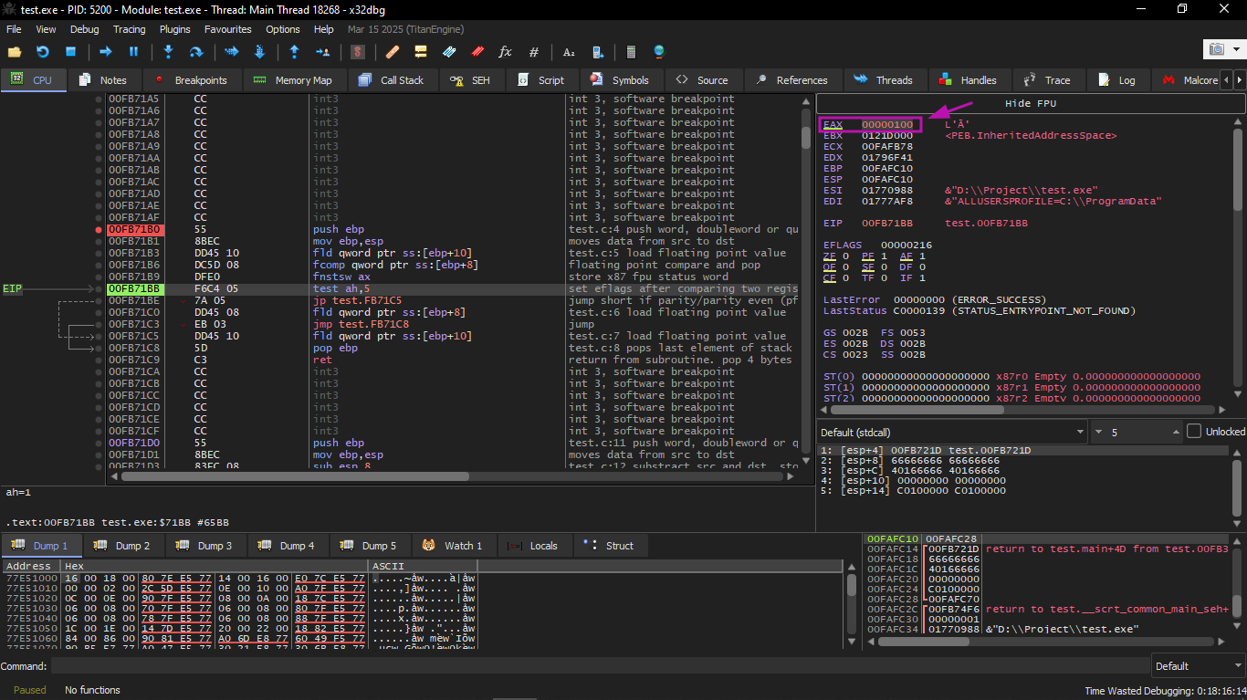Viewport: 1247px width, 700px height.
Task: Open the Debug menu
Action: (84, 29)
